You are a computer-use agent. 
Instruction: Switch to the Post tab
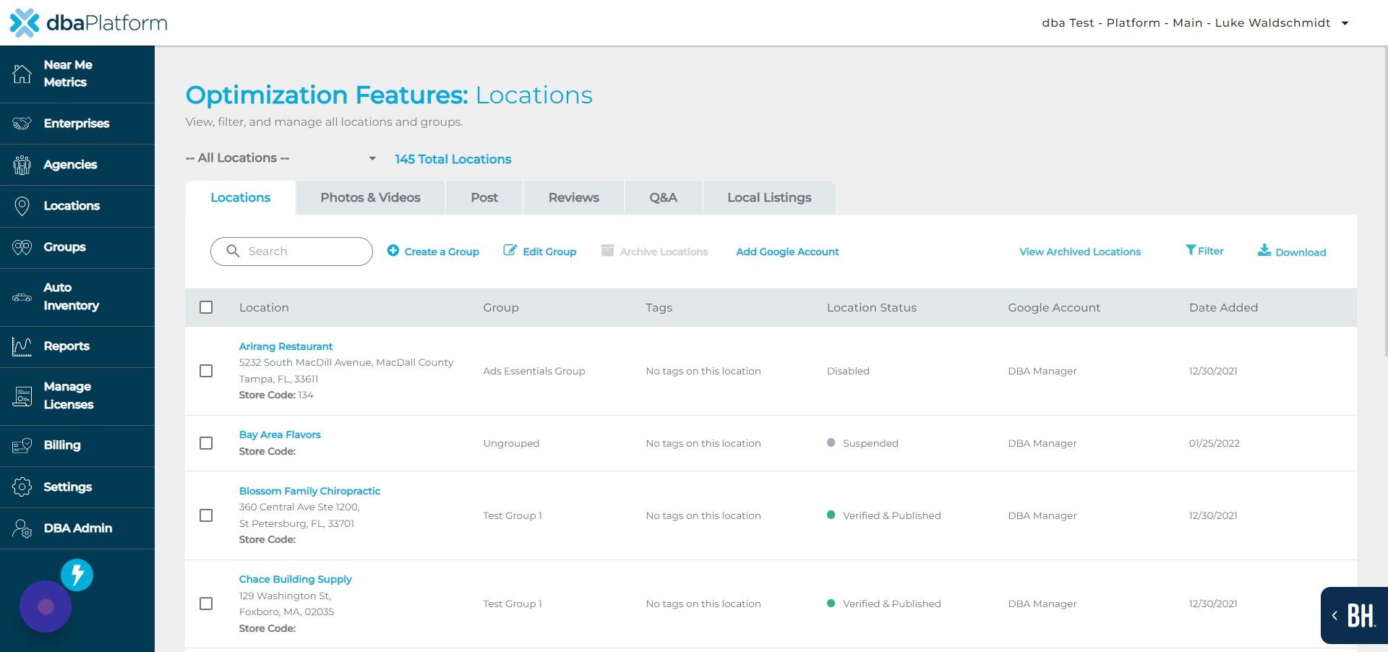tap(484, 198)
